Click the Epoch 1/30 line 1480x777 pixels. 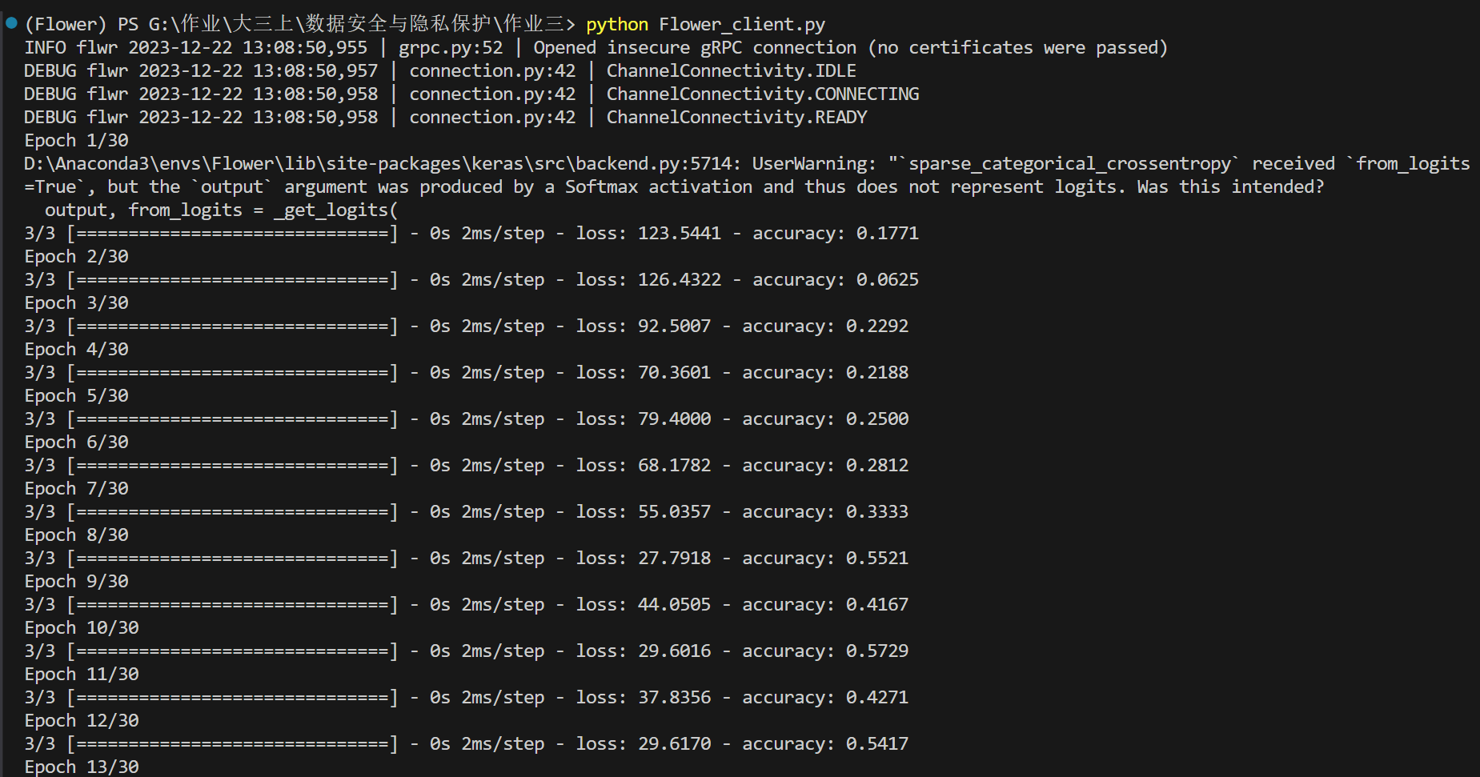click(x=76, y=141)
